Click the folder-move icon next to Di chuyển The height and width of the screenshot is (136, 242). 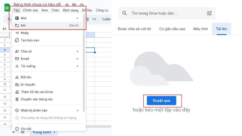17,85
